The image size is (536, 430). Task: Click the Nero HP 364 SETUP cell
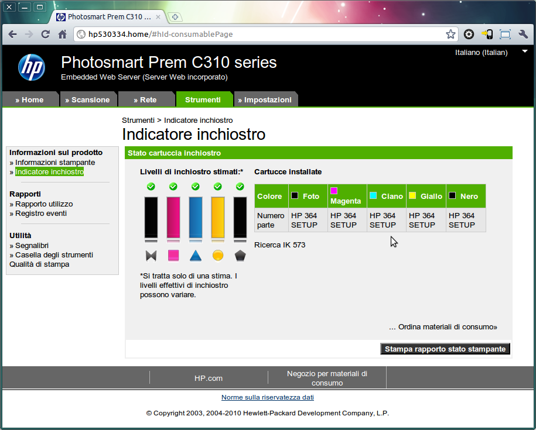466,220
